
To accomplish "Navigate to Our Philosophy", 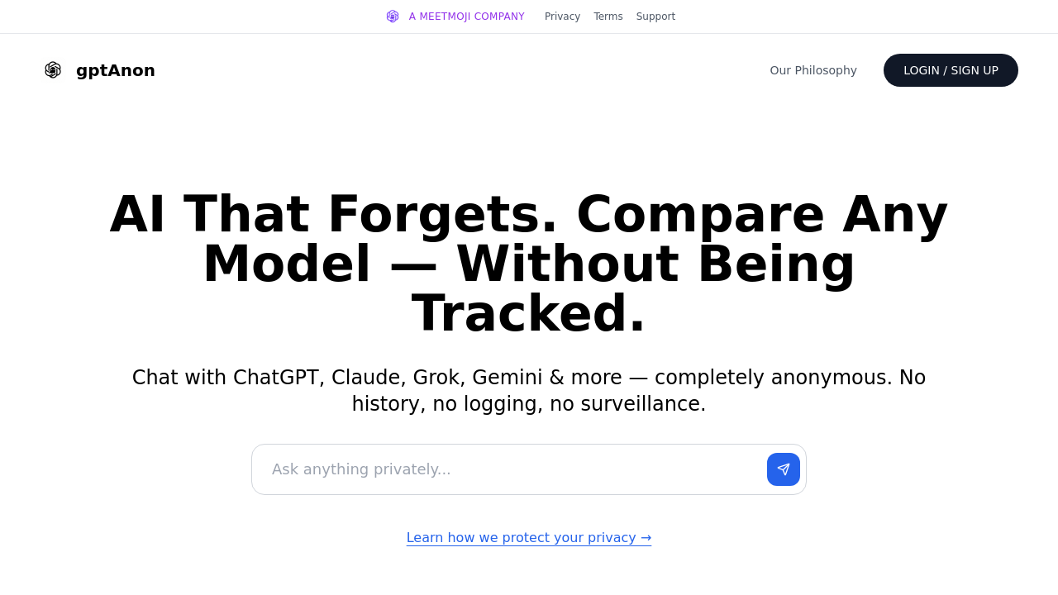I will coord(813,70).
